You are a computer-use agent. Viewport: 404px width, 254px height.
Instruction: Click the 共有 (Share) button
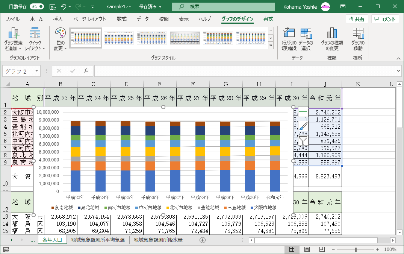click(x=356, y=19)
